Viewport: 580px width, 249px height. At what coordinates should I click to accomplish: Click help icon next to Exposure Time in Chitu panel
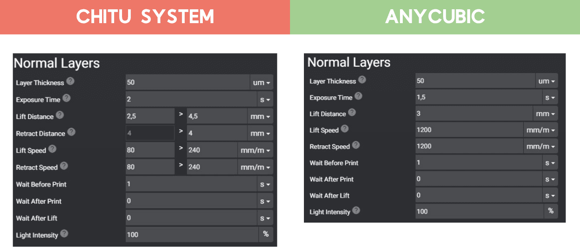(66, 98)
